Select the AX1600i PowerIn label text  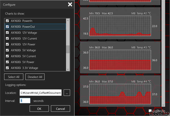(22, 21)
